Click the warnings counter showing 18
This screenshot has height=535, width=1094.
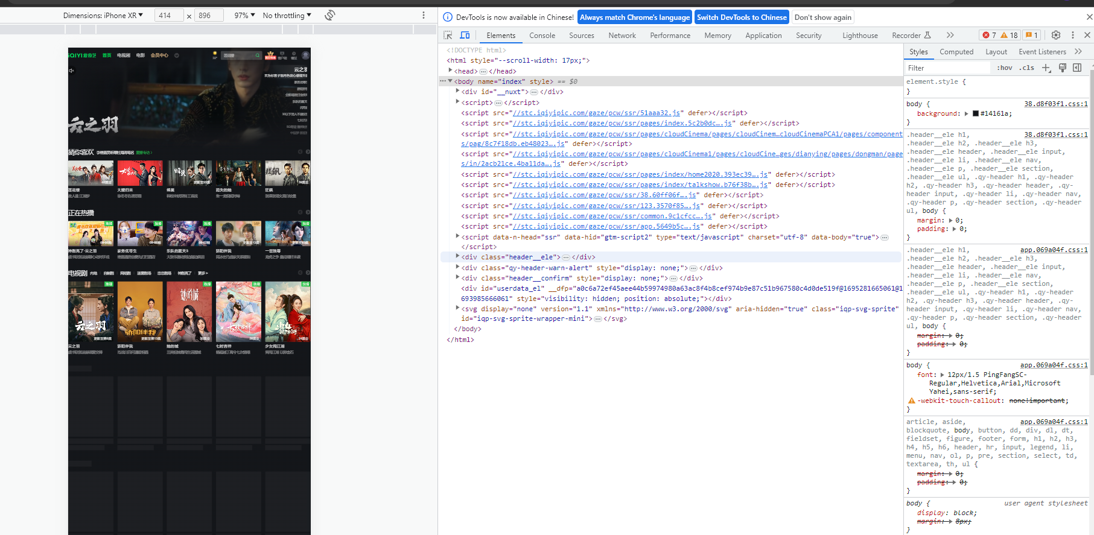[x=1010, y=35]
